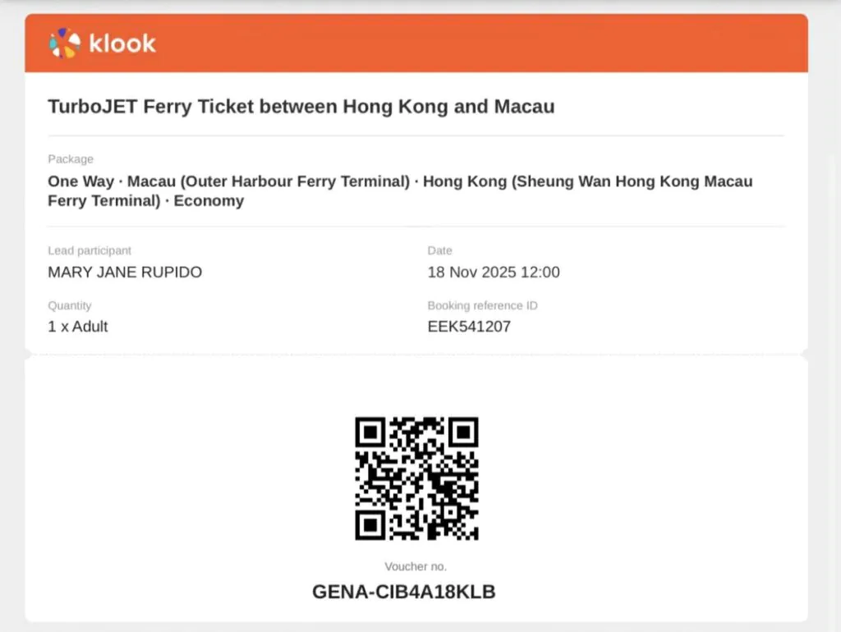This screenshot has width=841, height=632.
Task: Click the Voucher no. label
Action: tap(416, 566)
